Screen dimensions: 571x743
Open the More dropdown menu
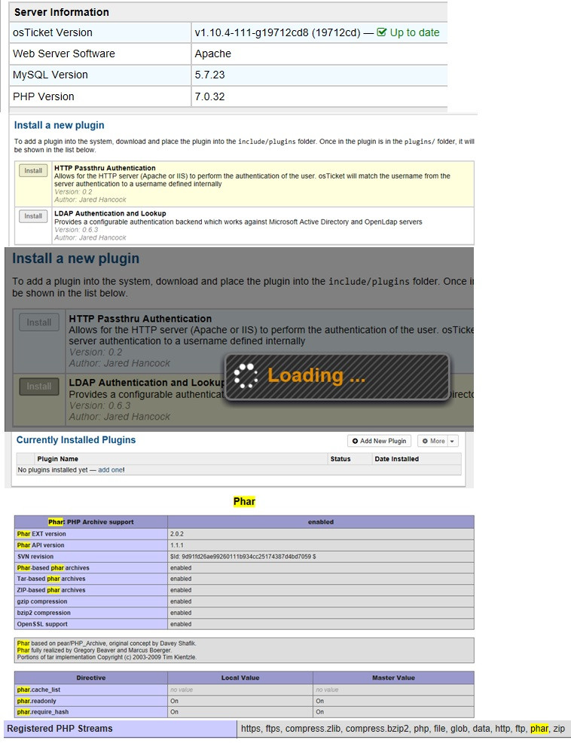pos(438,442)
